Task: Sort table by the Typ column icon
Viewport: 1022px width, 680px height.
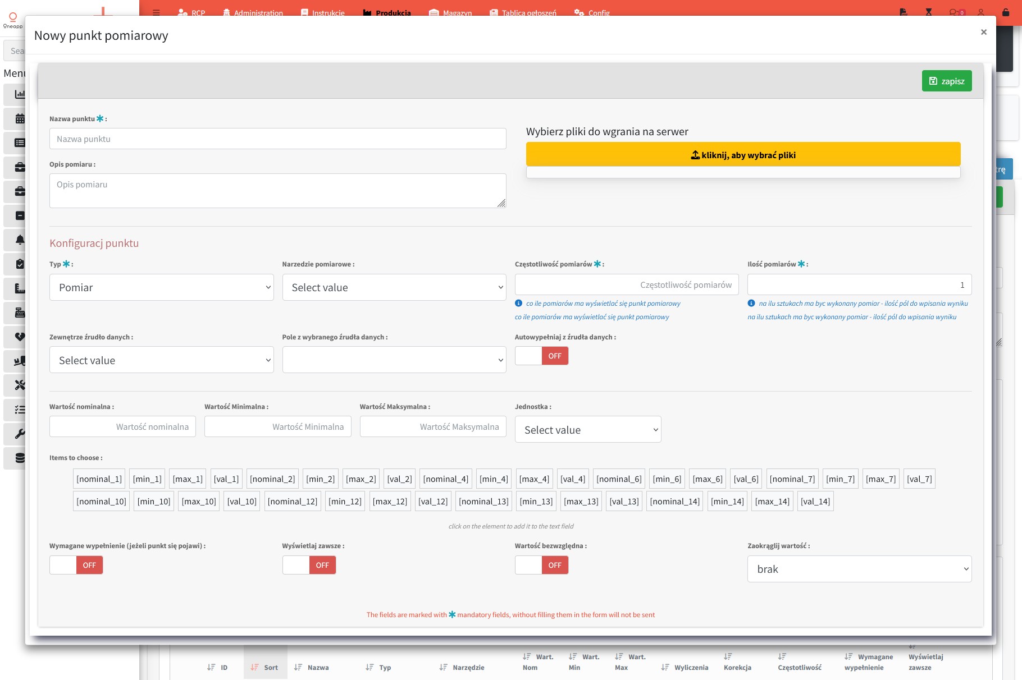Action: (369, 667)
